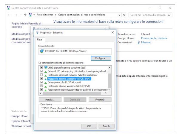Click horizontal scroll left arrow
The height and width of the screenshot is (136, 182).
tap(41, 93)
